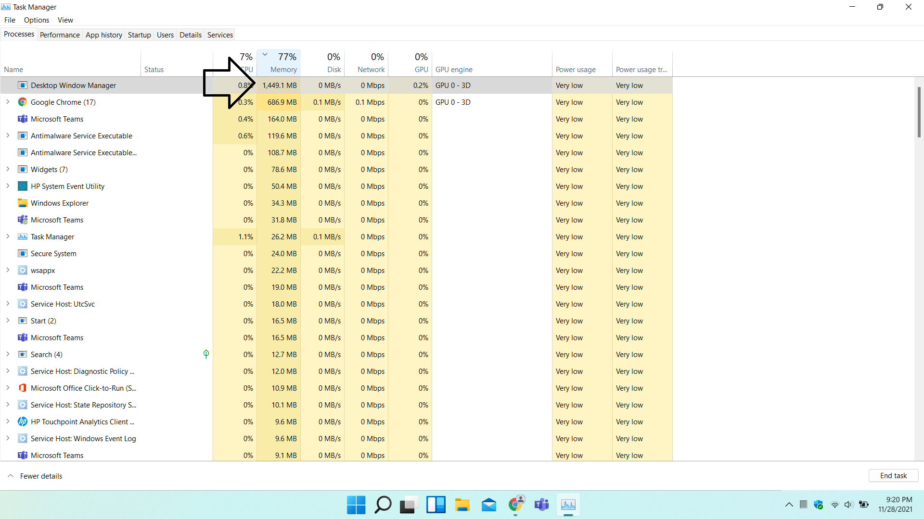The width and height of the screenshot is (924, 519).
Task: Open the Mail app from the taskbar
Action: pos(489,505)
